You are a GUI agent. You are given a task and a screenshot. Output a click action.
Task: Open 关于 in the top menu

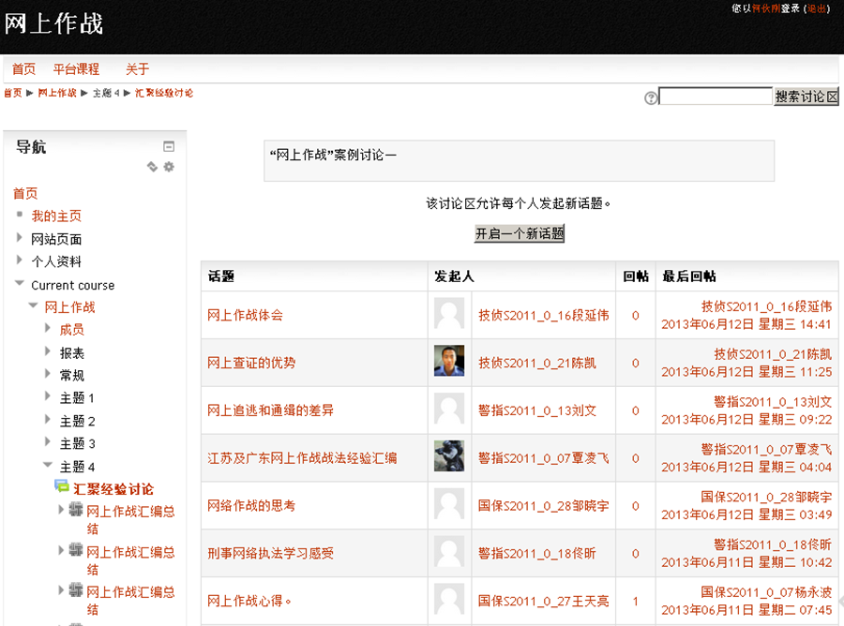click(137, 68)
